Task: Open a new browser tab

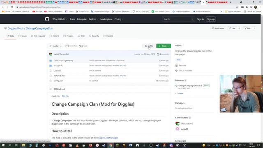Action: click(x=230, y=2)
